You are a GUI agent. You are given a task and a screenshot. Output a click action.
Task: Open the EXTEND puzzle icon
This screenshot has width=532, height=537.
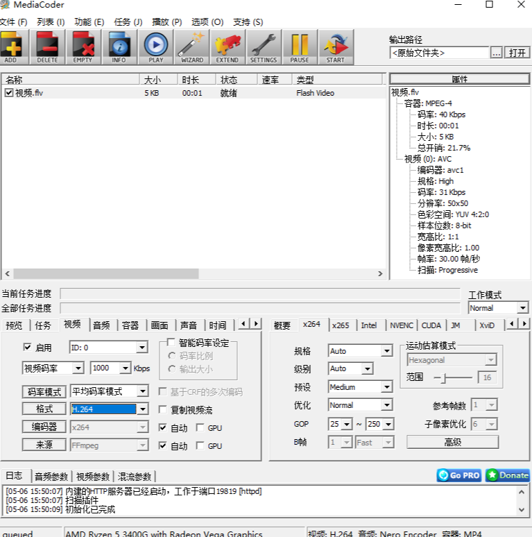coord(228,47)
